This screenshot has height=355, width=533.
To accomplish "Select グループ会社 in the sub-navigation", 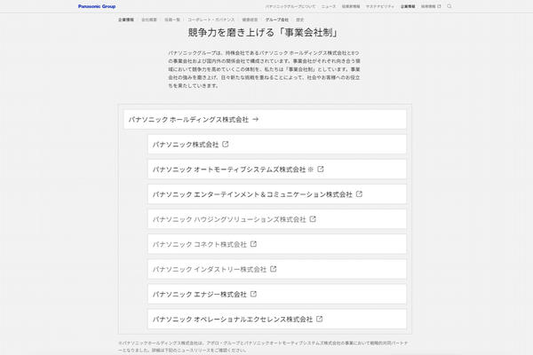I will click(276, 20).
